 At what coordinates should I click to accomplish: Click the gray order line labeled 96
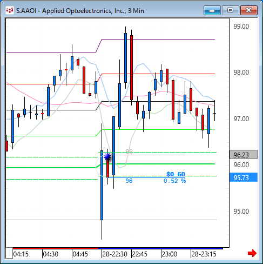pyautogui.click(x=147, y=155)
